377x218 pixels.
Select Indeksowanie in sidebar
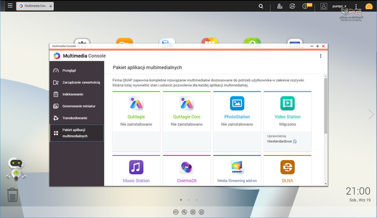(77, 94)
